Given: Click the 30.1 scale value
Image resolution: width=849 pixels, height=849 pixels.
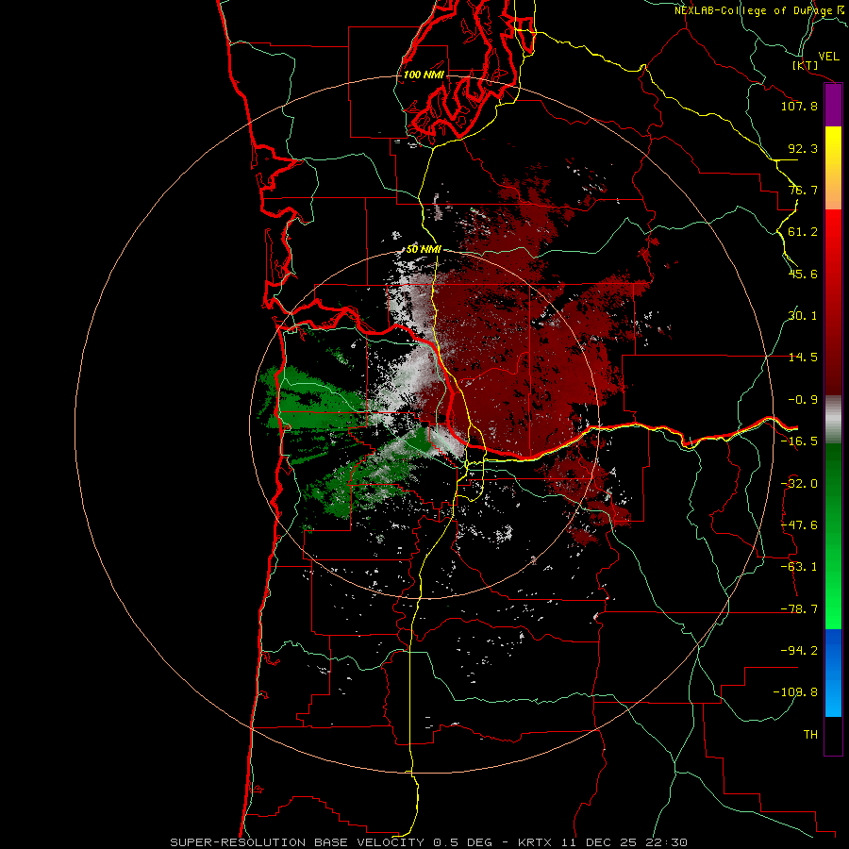Looking at the screenshot, I should (x=803, y=316).
